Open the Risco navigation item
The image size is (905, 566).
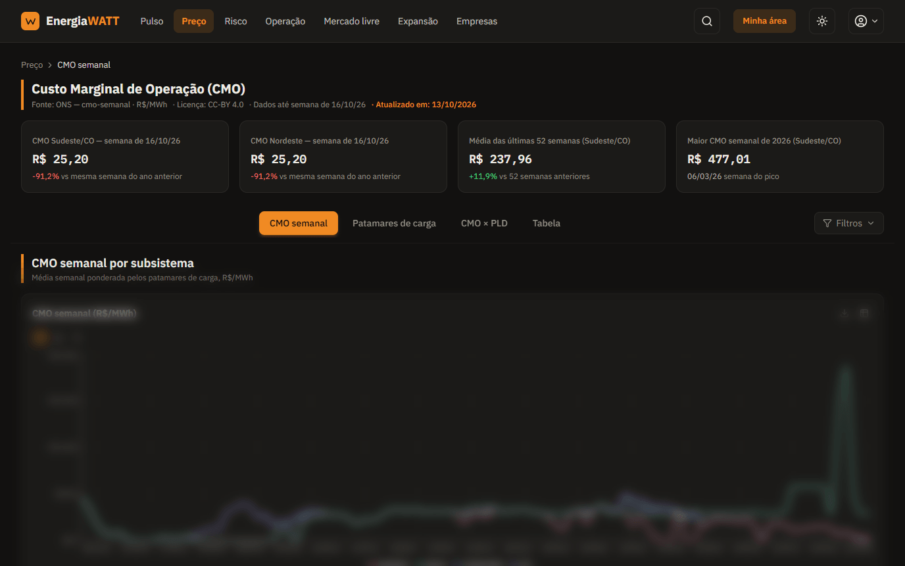coord(235,21)
